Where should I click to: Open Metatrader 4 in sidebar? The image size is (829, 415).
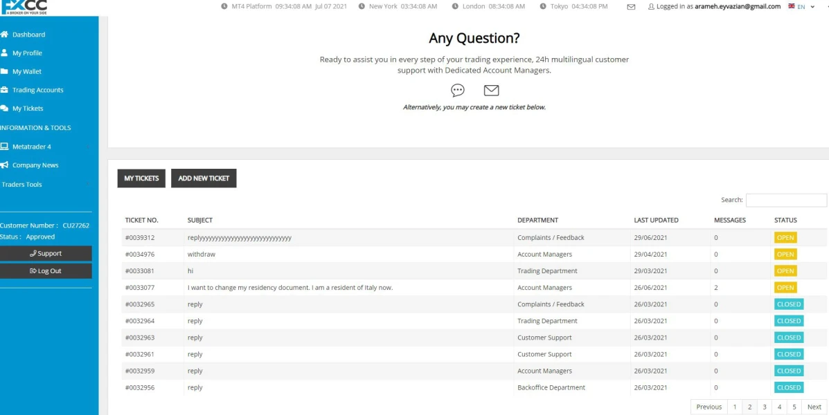point(31,147)
